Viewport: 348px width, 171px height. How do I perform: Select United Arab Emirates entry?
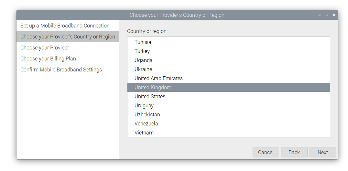point(158,78)
